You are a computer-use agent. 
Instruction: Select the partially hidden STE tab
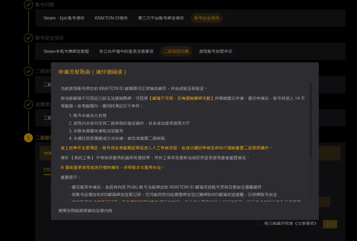47,170
